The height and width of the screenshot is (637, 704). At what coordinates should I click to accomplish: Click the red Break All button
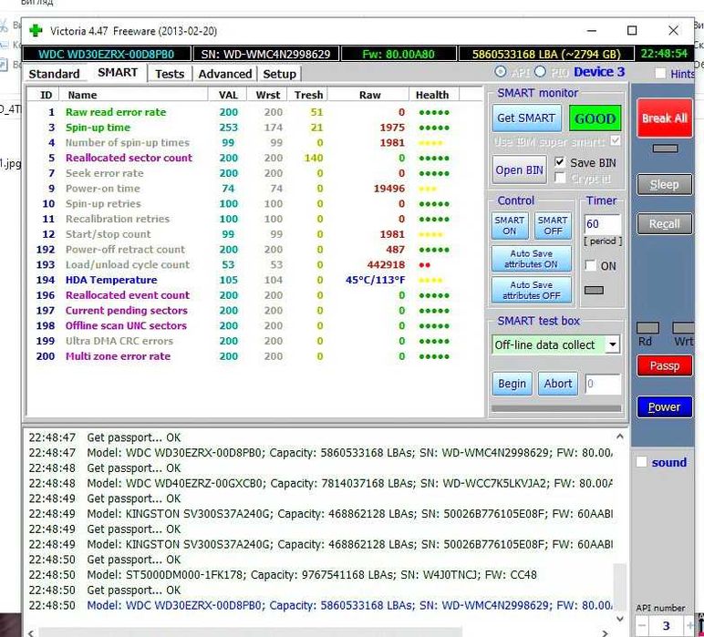[x=665, y=118]
